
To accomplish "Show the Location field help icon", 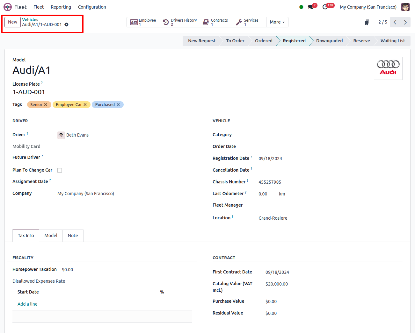I will [x=232, y=216].
